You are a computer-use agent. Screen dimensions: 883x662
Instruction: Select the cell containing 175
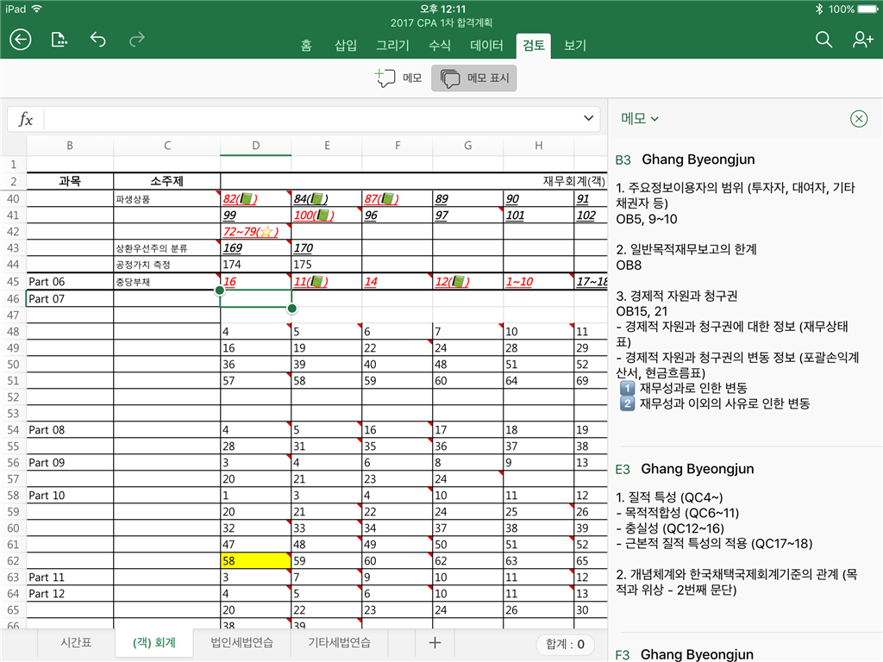pyautogui.click(x=327, y=265)
